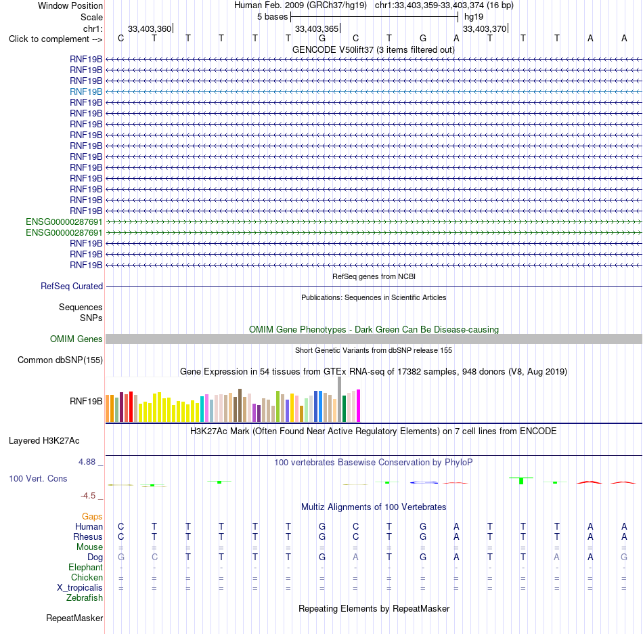Click the Rhesus species label

coord(88,536)
